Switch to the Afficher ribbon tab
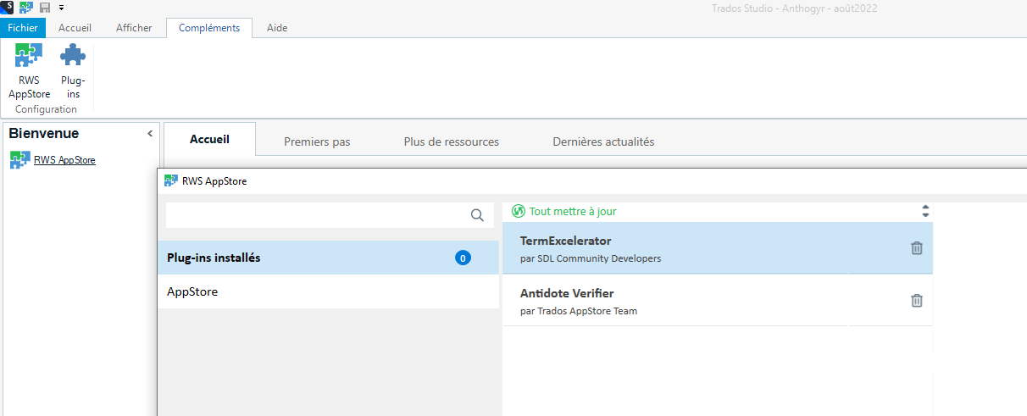Screen dimensions: 1027x416 (134, 28)
